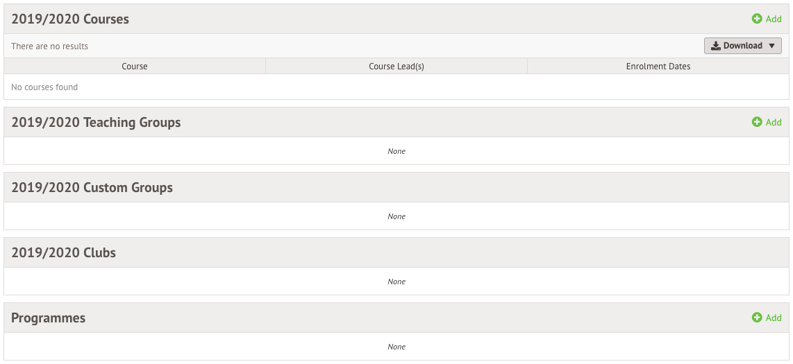Click the Add text in the Courses header
This screenshot has height=364, width=793.
[774, 19]
